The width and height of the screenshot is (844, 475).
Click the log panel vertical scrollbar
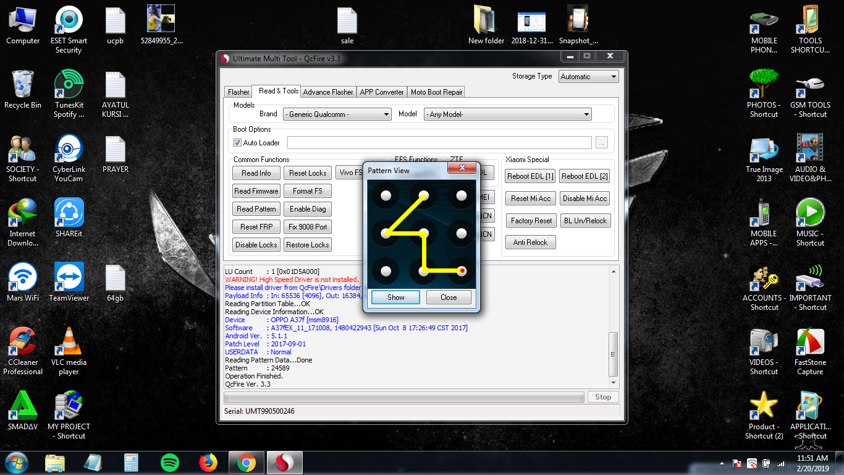coord(613,327)
